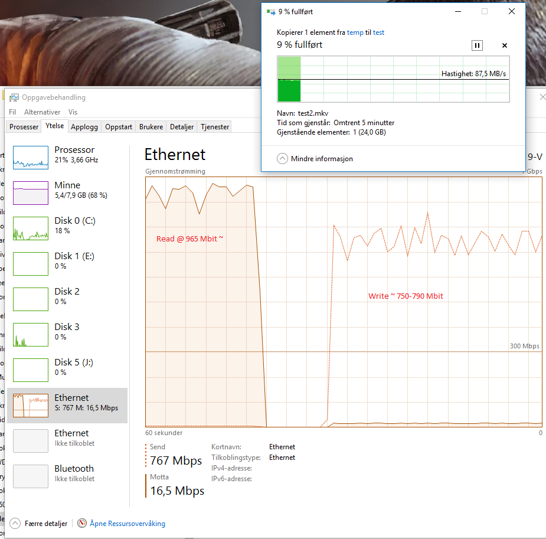546x539 pixels.
Task: Switch to the Applogg tab
Action: point(84,127)
